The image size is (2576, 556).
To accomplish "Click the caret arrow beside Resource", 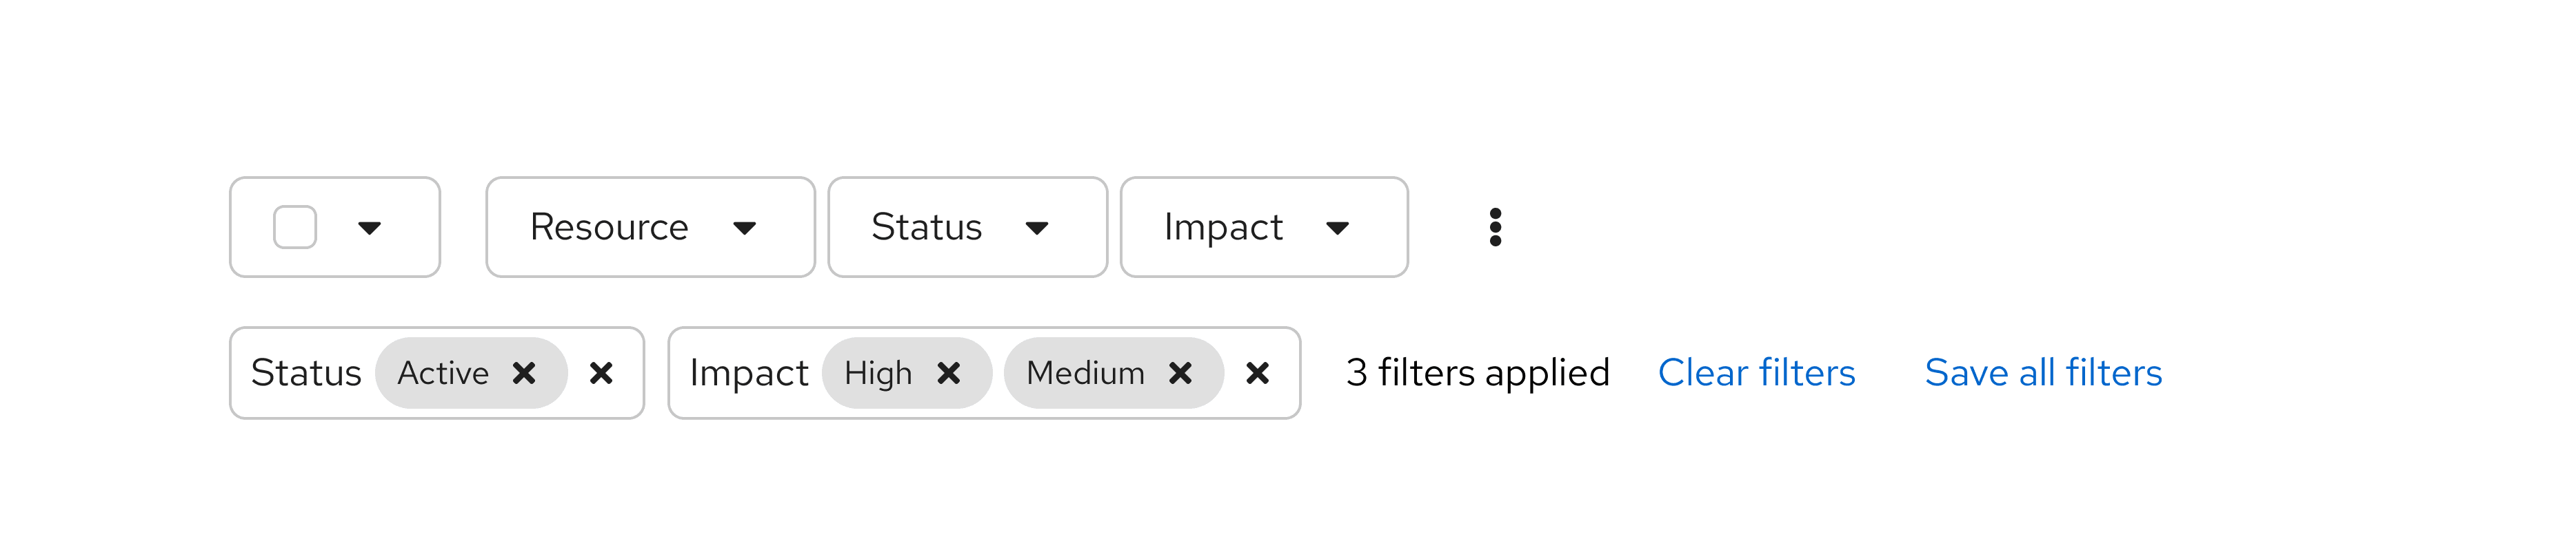I will pyautogui.click(x=744, y=228).
